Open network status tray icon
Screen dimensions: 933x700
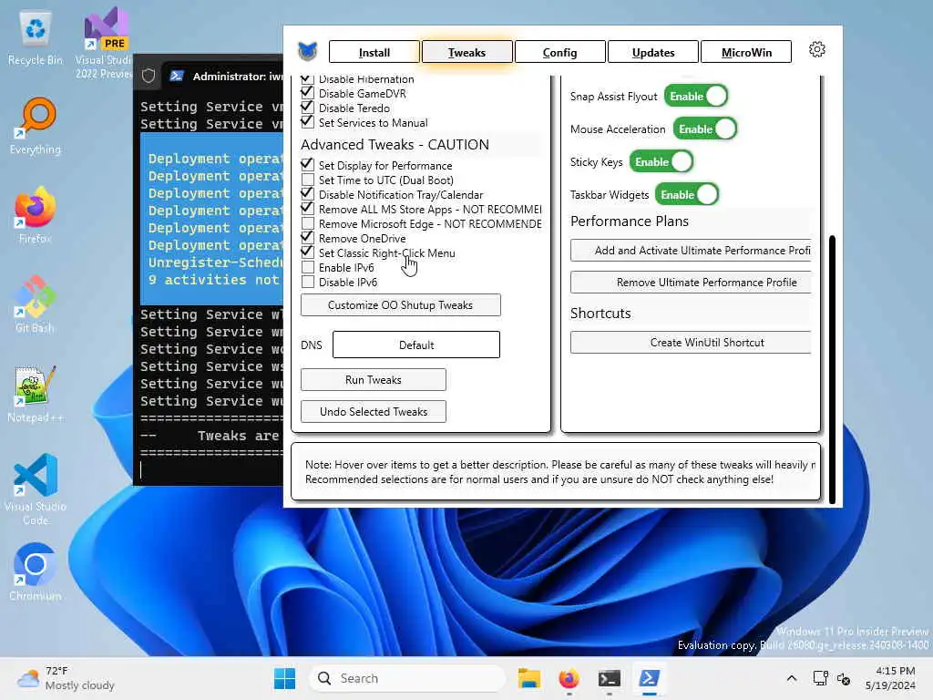821,678
